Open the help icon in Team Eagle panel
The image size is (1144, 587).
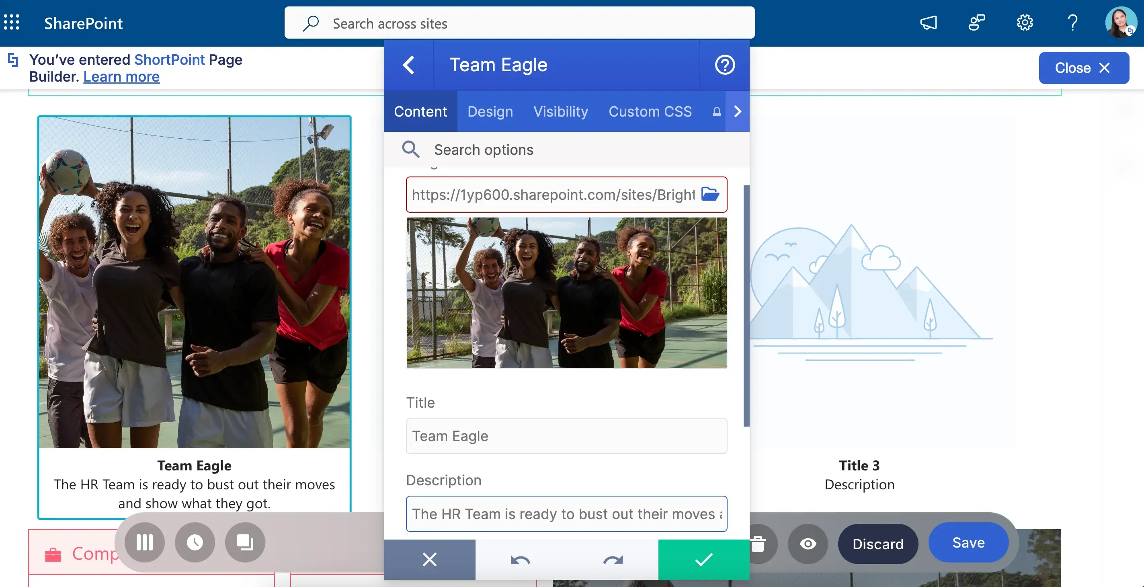(x=725, y=65)
